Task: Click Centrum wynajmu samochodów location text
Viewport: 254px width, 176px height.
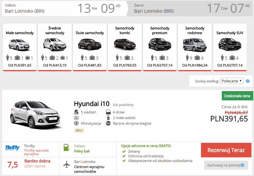Action: pyautogui.click(x=89, y=169)
